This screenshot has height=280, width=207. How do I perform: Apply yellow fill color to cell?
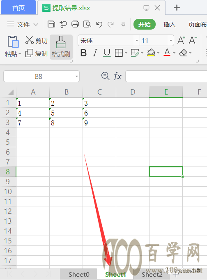pyautogui.click(x=151, y=53)
